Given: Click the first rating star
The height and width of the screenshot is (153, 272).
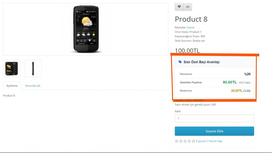Looking at the screenshot, I should 177,141.
